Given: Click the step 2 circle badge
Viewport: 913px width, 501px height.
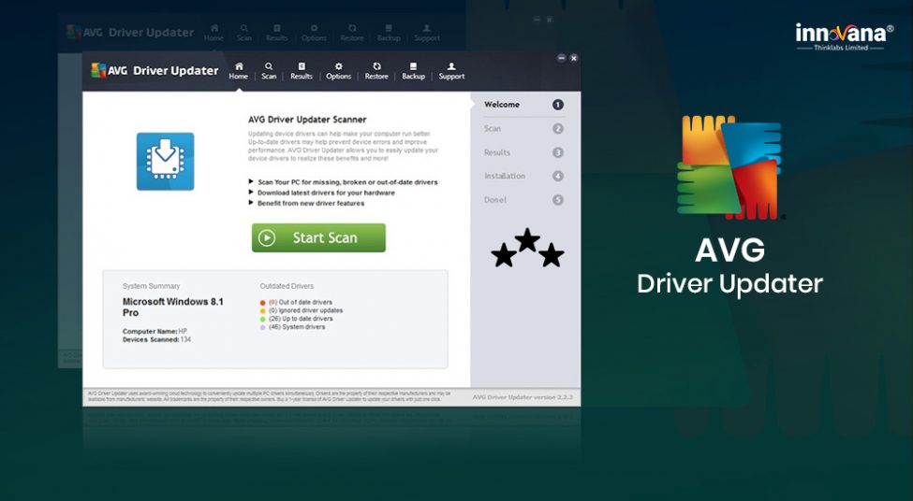Looking at the screenshot, I should pyautogui.click(x=558, y=128).
